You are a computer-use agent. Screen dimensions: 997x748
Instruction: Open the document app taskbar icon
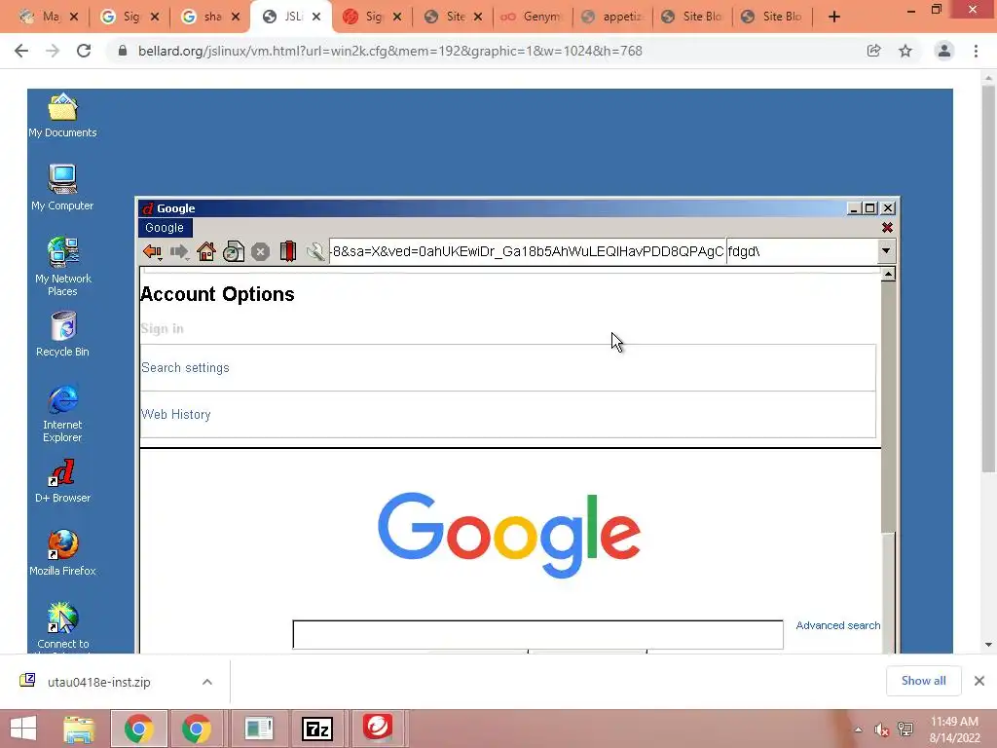pyautogui.click(x=258, y=729)
